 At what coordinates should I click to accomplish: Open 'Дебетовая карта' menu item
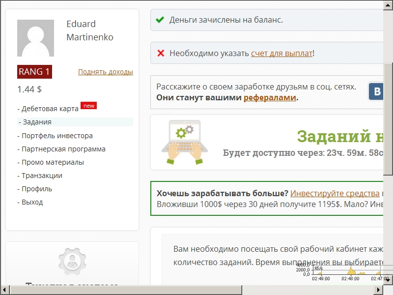click(x=50, y=109)
